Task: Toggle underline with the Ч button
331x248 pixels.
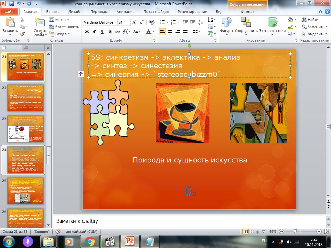Action: (102, 32)
